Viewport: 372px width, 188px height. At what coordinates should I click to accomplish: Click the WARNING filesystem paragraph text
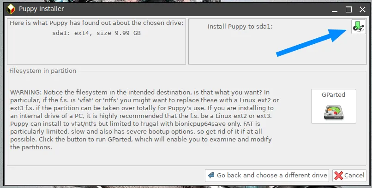point(144,119)
